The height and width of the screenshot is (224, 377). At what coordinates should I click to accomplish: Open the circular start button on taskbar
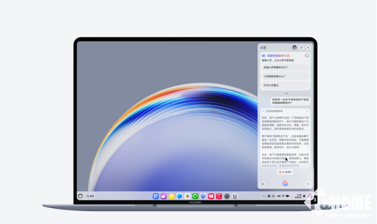click(80, 196)
